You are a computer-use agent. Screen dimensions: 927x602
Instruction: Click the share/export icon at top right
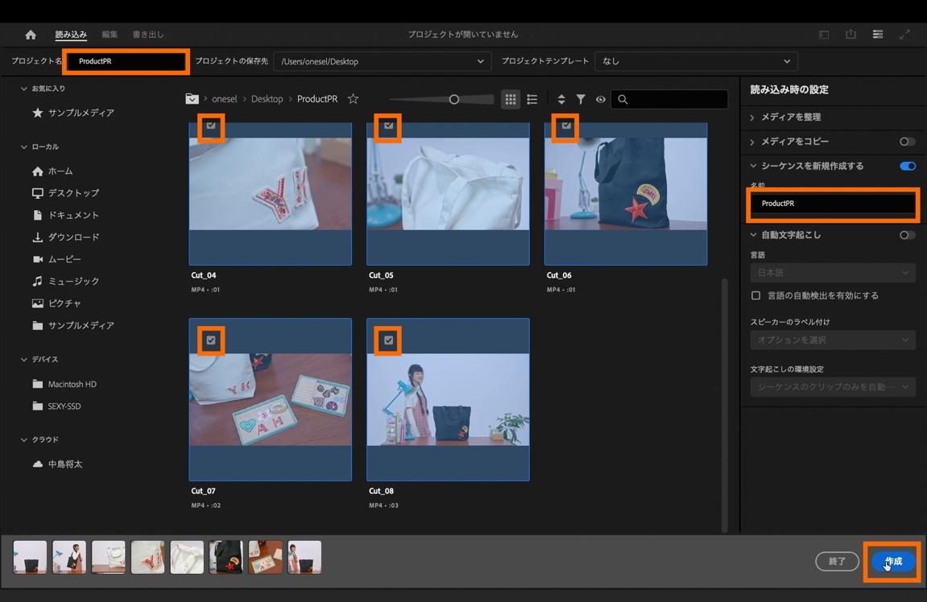click(x=850, y=35)
